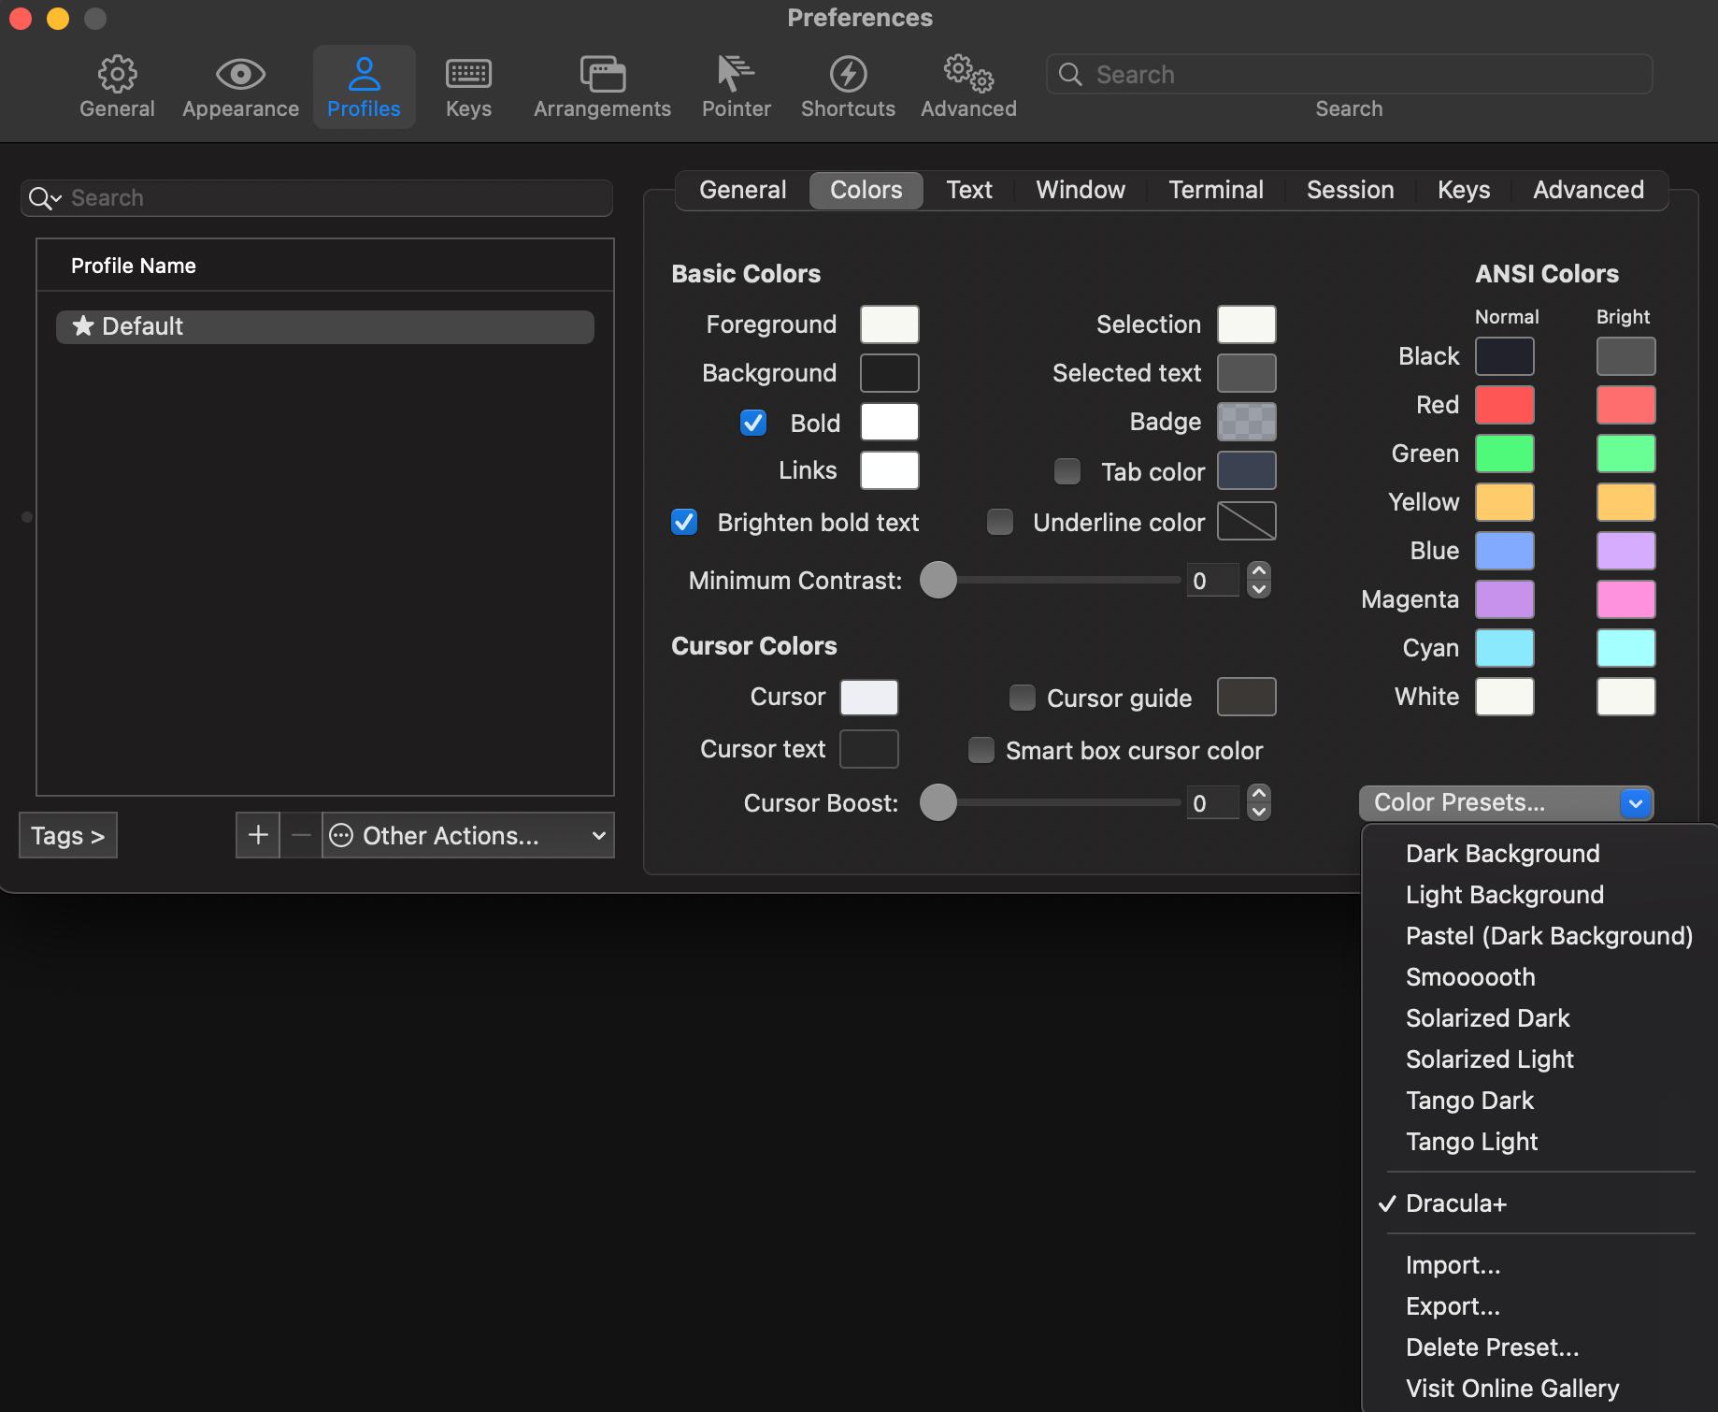The image size is (1718, 1412).
Task: Click the Background color swatch
Action: pyautogui.click(x=889, y=373)
